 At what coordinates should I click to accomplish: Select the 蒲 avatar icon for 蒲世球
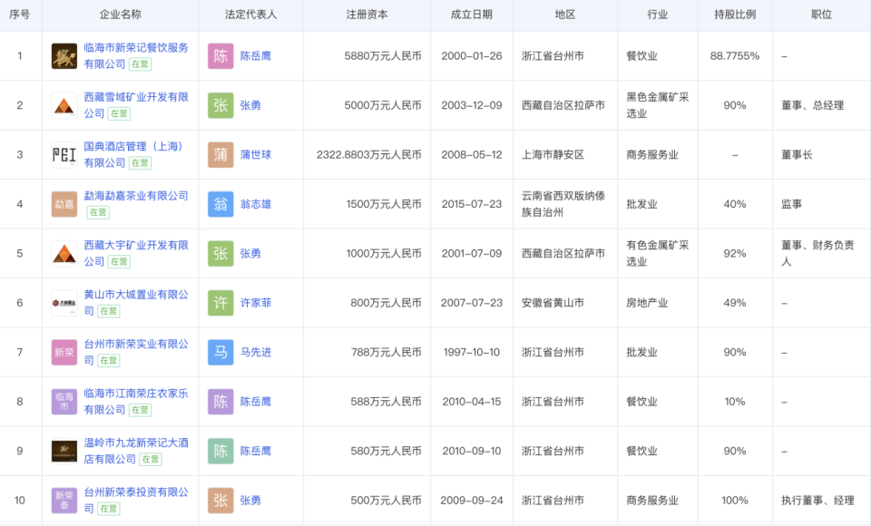(220, 154)
